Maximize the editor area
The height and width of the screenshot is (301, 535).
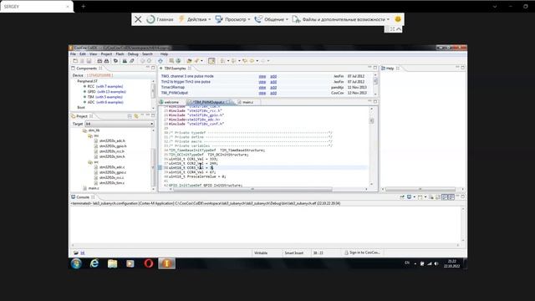375,101
